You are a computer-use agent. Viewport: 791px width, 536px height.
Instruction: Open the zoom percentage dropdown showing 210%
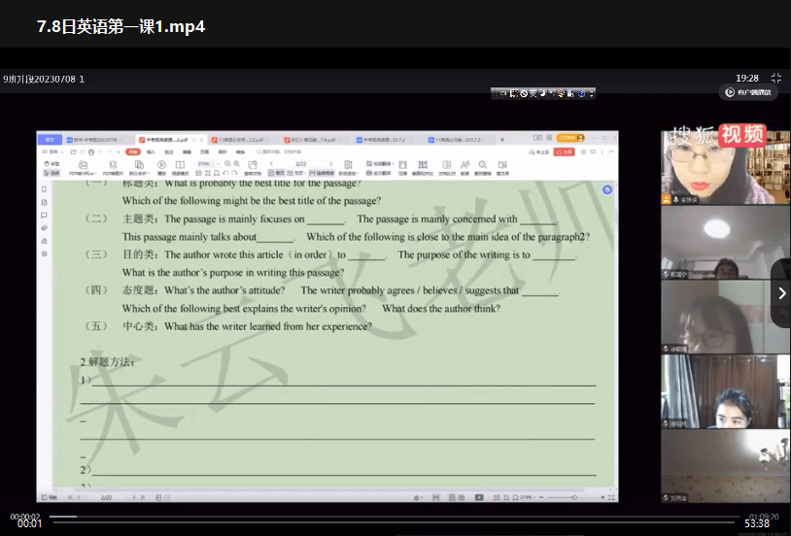pos(218,164)
